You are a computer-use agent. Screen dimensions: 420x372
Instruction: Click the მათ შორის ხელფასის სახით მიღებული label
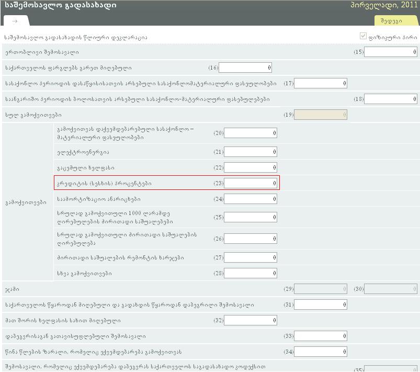click(x=63, y=320)
